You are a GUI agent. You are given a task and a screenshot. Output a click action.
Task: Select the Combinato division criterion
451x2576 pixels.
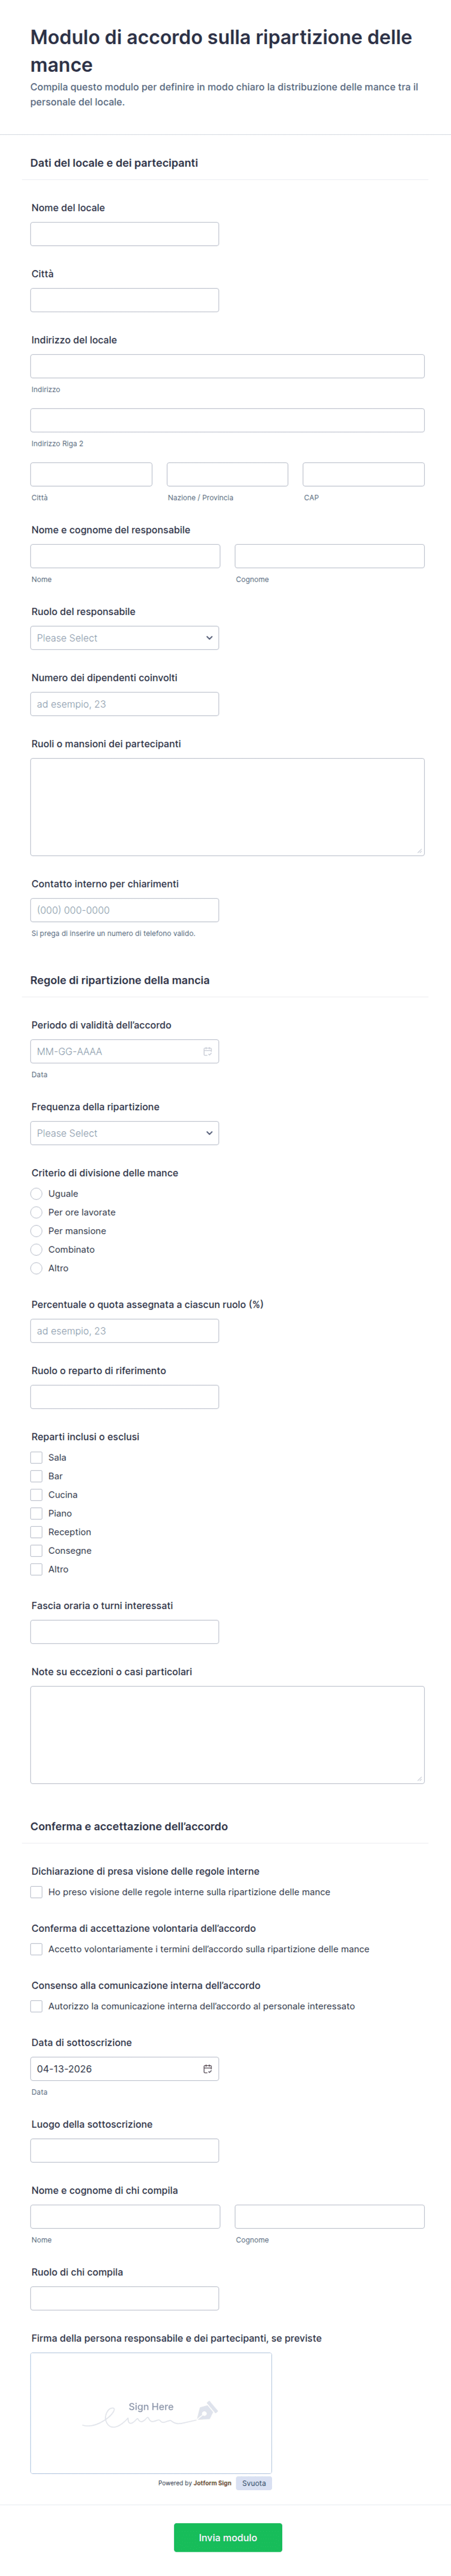tap(37, 1250)
